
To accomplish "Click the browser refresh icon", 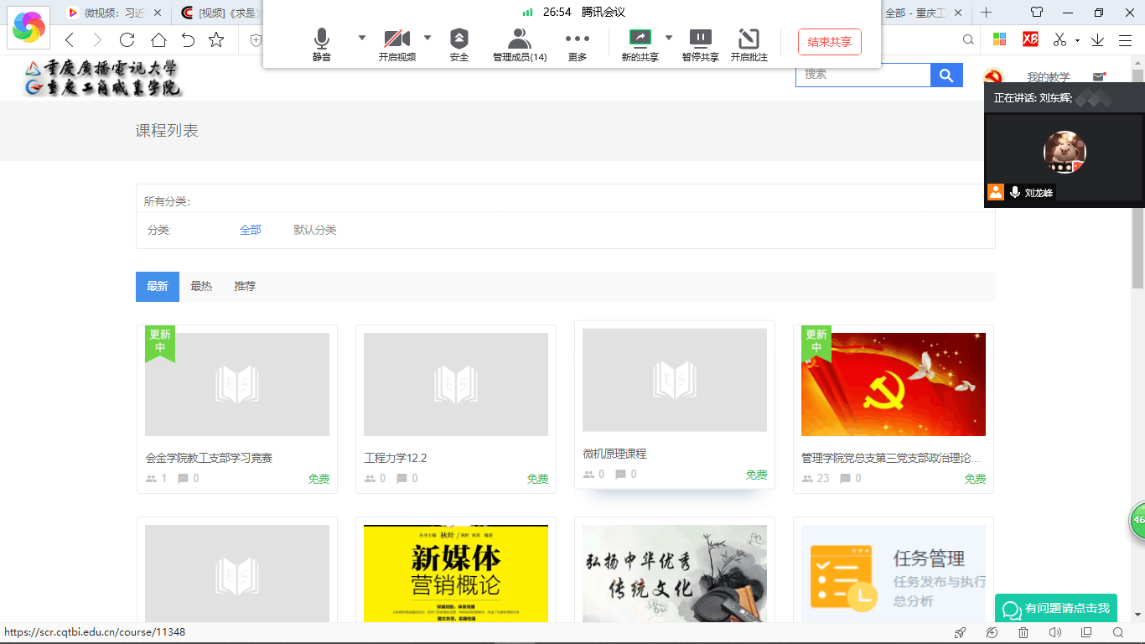I will click(127, 39).
